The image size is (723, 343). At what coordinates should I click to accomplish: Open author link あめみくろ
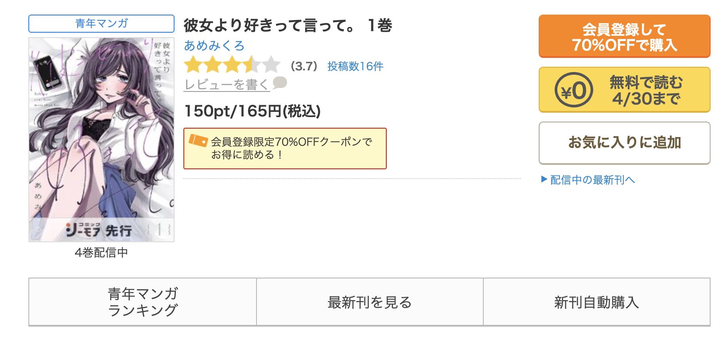pyautogui.click(x=214, y=46)
